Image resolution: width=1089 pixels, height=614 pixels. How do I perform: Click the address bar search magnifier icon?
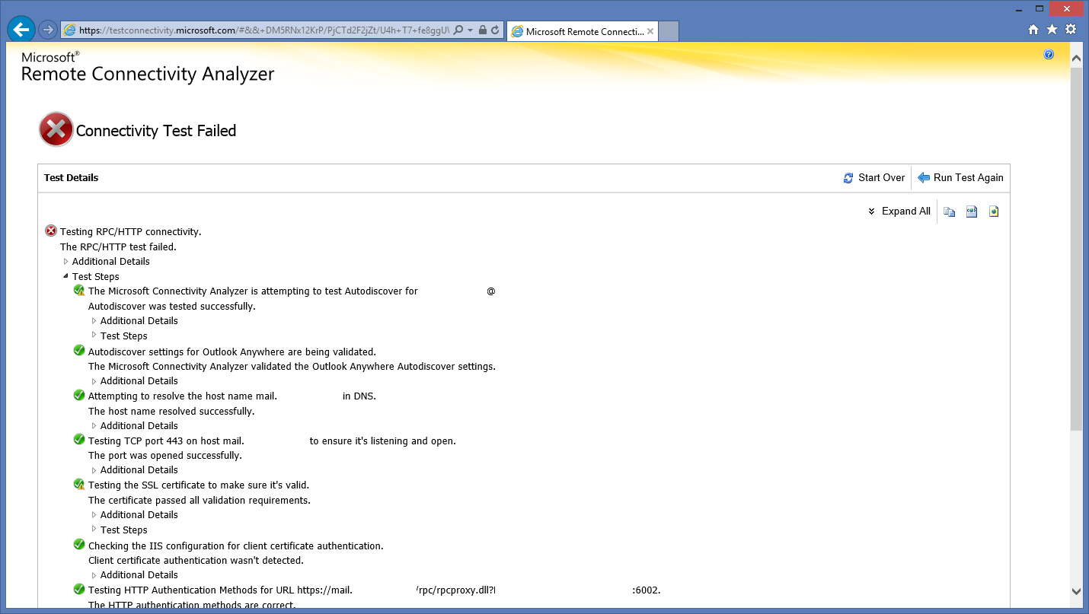coord(458,30)
